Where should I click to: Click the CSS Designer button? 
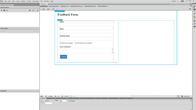pos(72,101)
